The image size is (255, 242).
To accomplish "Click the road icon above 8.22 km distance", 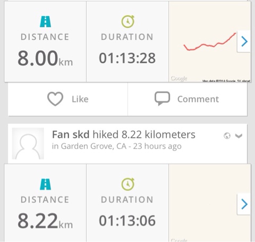I will tap(46, 185).
